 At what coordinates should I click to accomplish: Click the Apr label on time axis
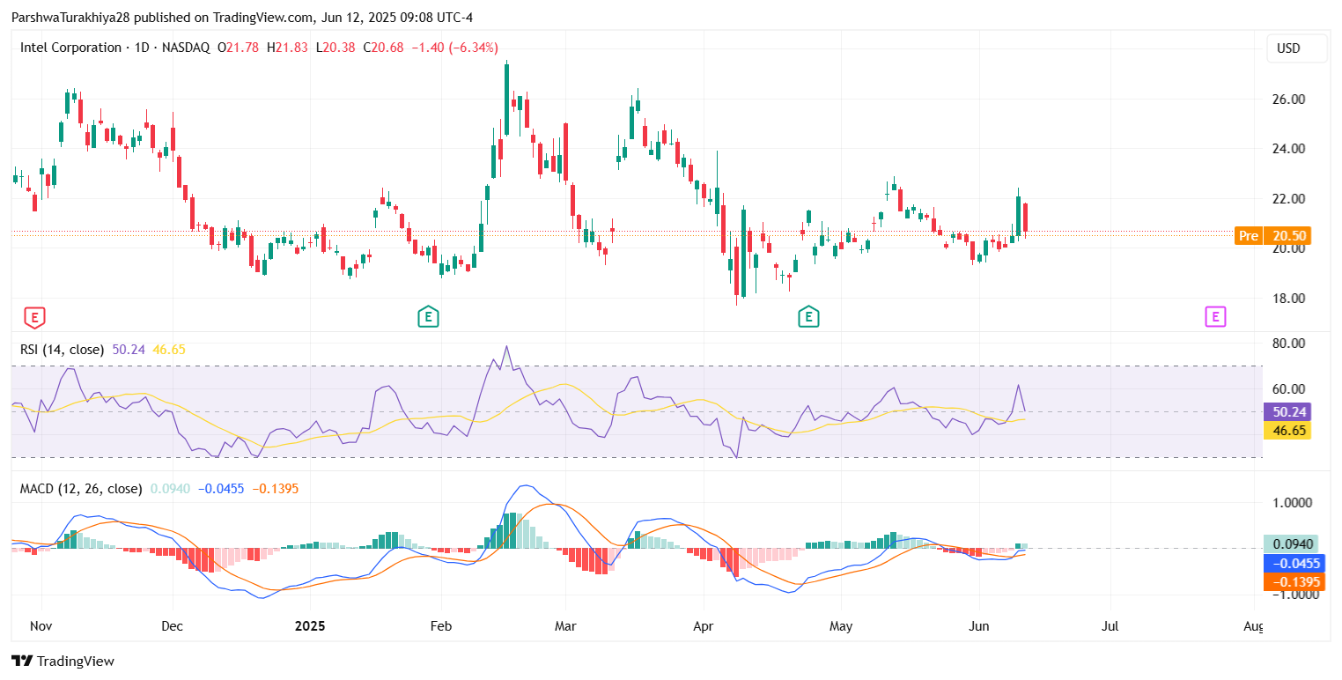click(704, 626)
